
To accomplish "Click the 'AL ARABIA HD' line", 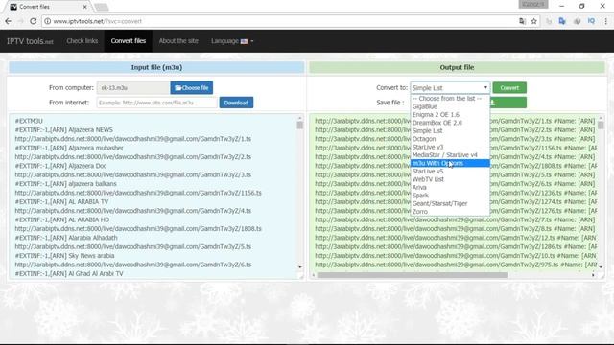I will (x=61, y=219).
